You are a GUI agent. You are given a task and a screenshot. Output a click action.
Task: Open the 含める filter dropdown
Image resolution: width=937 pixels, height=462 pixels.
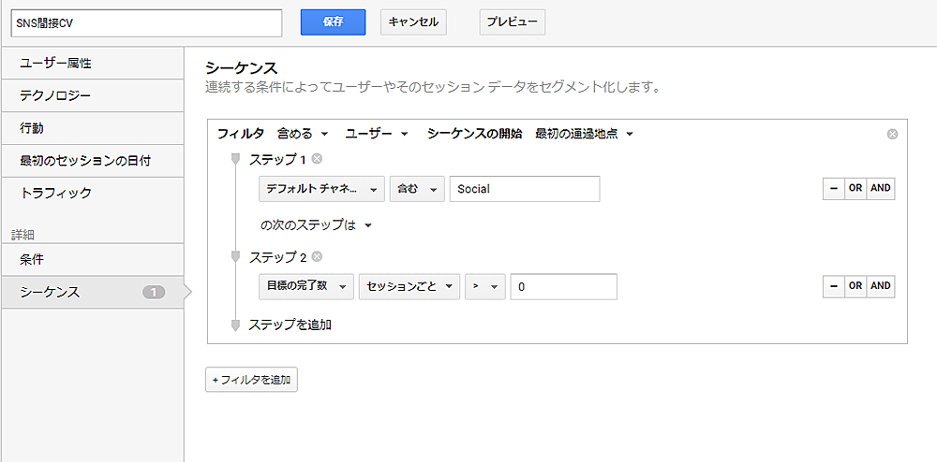303,134
